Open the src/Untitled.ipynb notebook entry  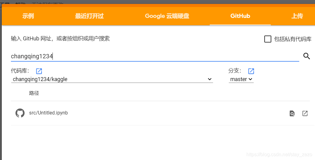pyautogui.click(x=49, y=113)
